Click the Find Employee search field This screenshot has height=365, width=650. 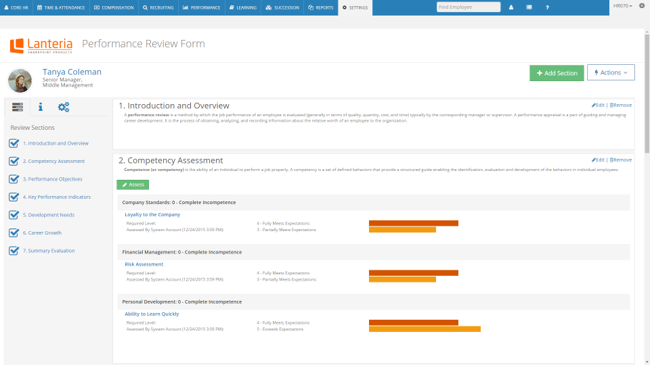(x=469, y=7)
